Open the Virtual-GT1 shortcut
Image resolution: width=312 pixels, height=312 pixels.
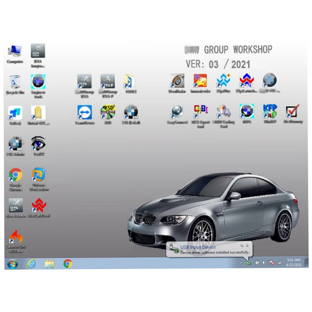pyautogui.click(x=38, y=115)
